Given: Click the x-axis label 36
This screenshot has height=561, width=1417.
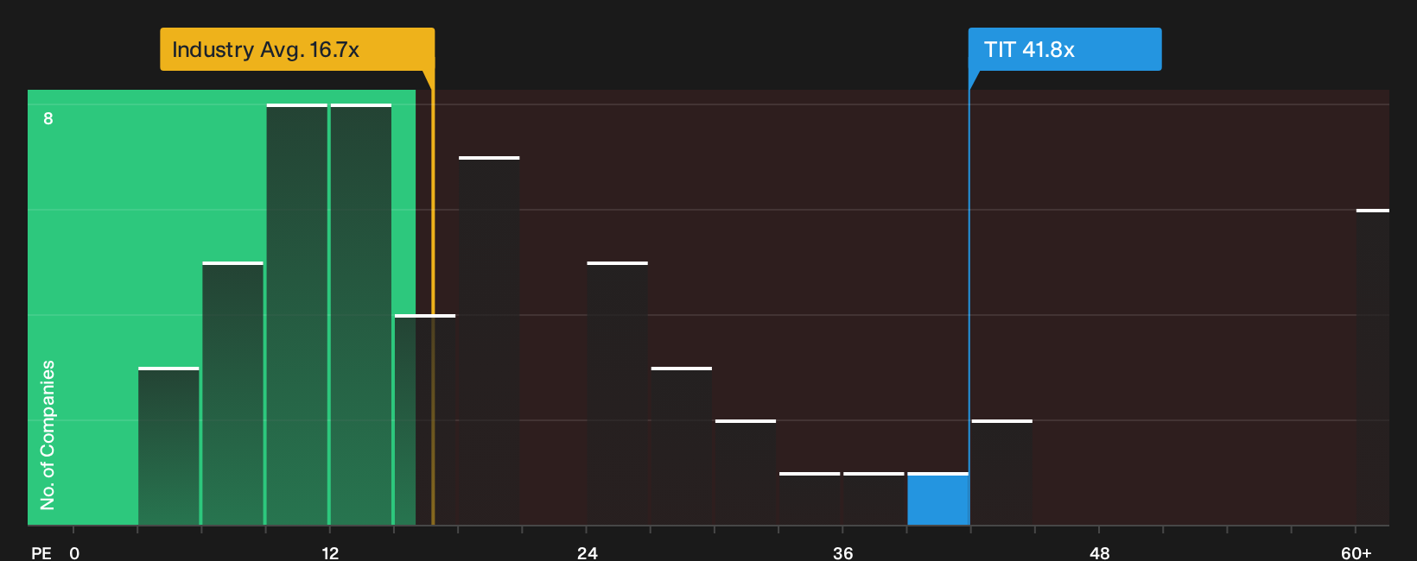Looking at the screenshot, I should pyautogui.click(x=843, y=552).
